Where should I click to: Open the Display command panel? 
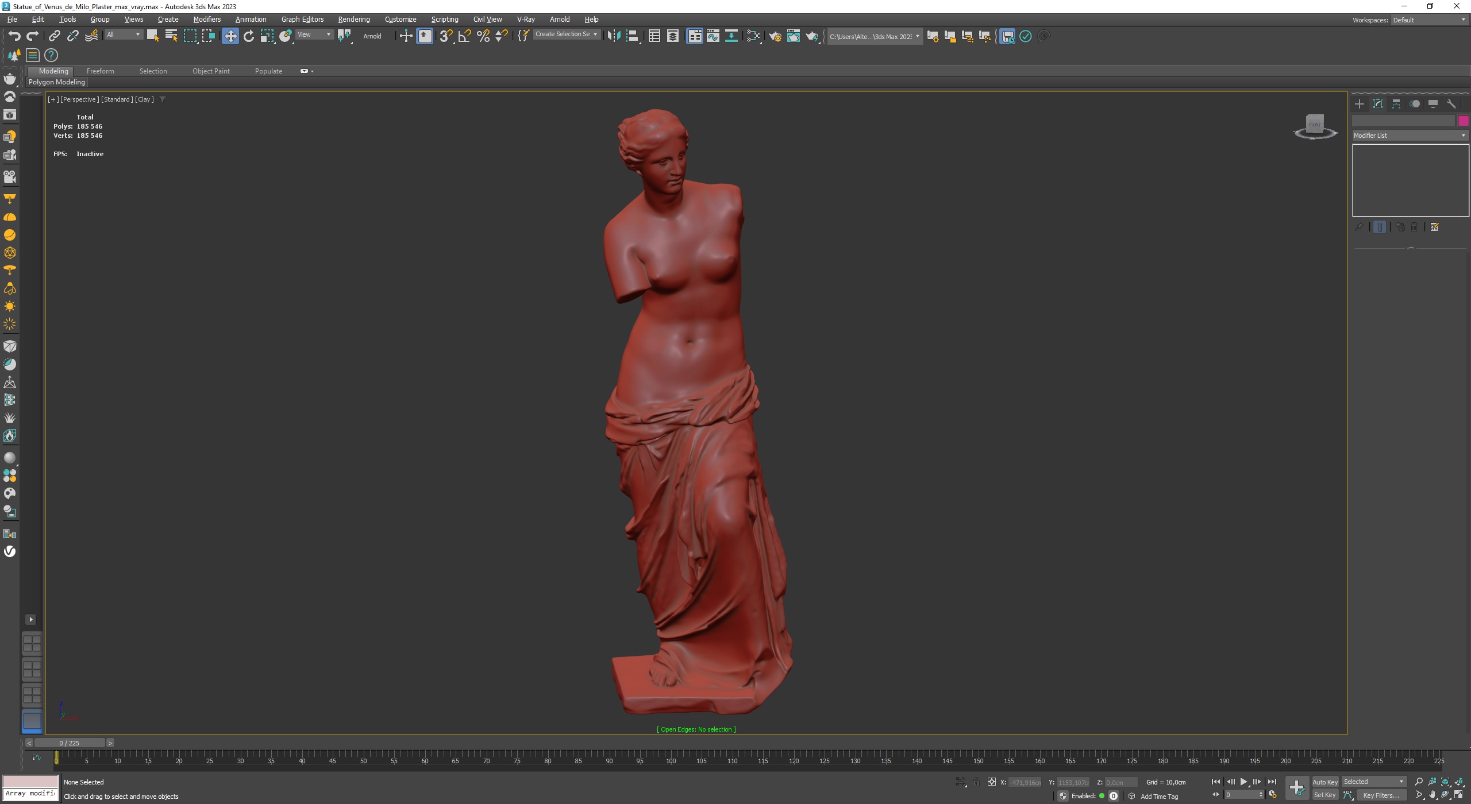pyautogui.click(x=1433, y=104)
